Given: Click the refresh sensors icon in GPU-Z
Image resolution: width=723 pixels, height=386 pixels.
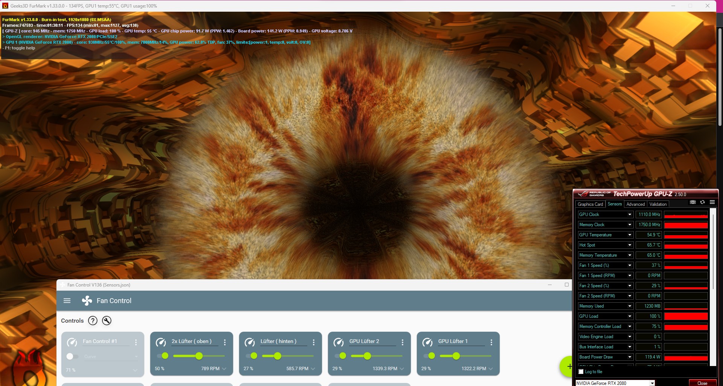Looking at the screenshot, I should (703, 202).
